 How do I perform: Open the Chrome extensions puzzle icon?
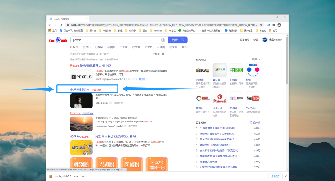click(274, 25)
